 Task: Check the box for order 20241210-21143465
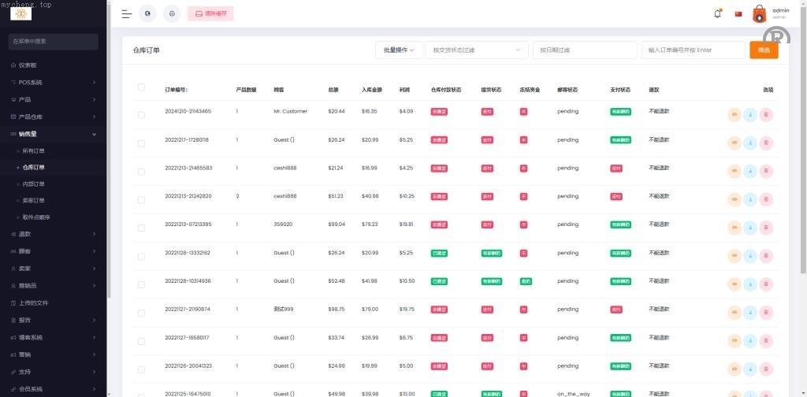pyautogui.click(x=141, y=115)
